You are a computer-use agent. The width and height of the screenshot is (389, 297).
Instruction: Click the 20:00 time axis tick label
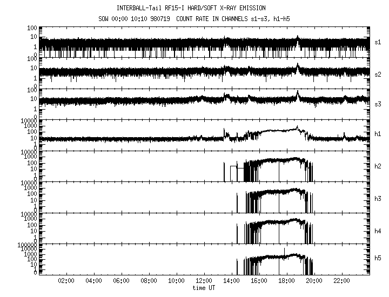coord(314,281)
